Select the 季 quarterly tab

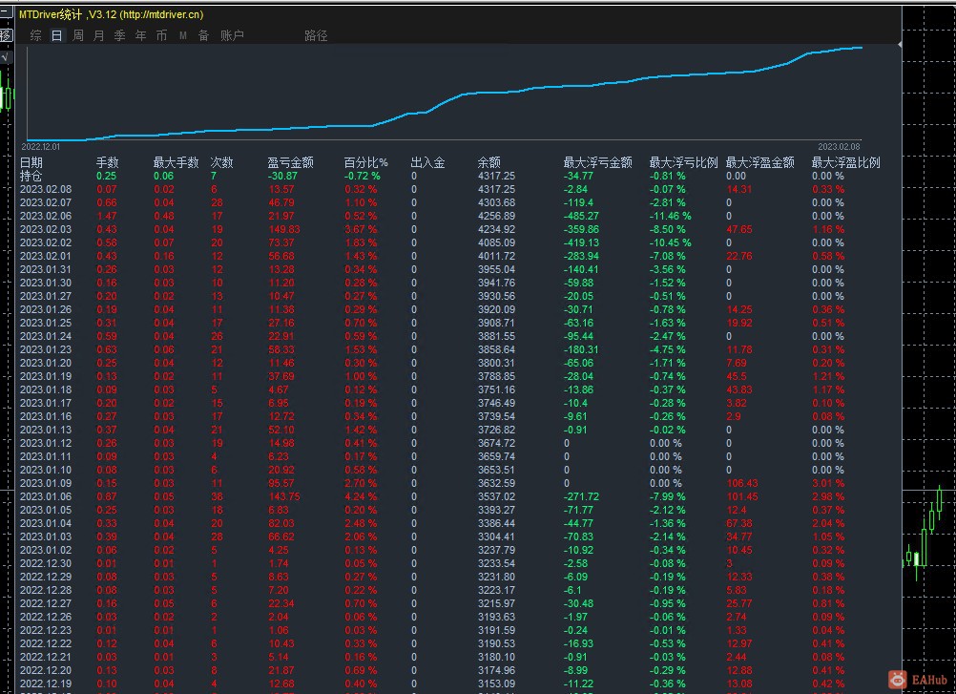[x=119, y=35]
